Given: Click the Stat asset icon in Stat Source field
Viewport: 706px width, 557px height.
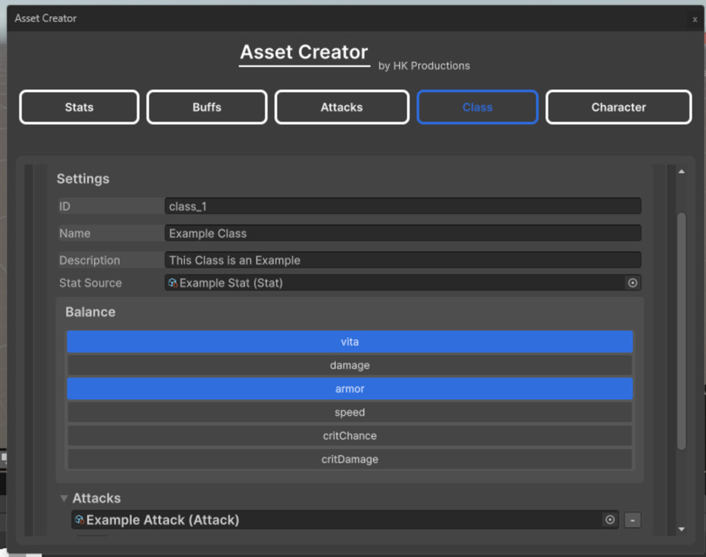Looking at the screenshot, I should tap(172, 283).
